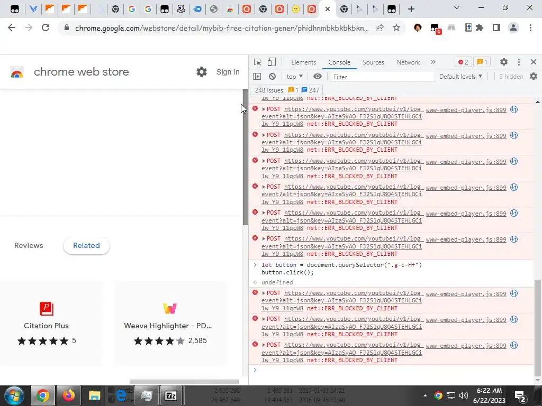
Task: Open the Chrome profile avatar
Action: [x=513, y=27]
